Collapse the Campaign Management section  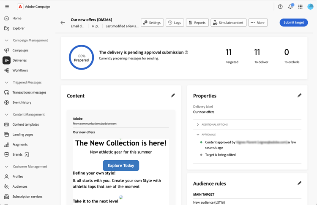pos(6,40)
